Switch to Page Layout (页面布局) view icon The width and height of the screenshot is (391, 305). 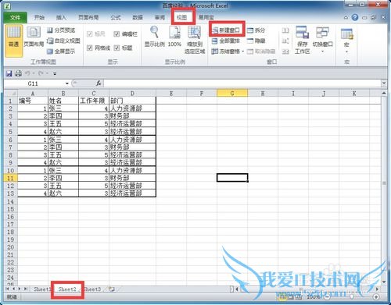(34, 37)
